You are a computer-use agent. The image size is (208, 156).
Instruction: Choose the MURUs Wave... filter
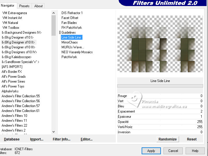click(x=73, y=47)
